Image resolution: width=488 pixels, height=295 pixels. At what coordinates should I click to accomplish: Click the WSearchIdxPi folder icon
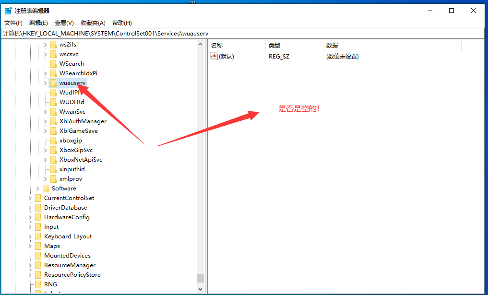click(x=54, y=73)
